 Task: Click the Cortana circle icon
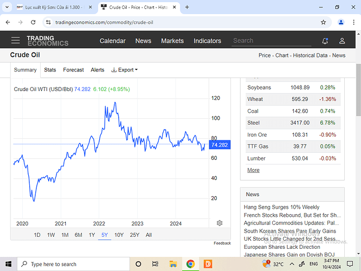click(x=138, y=264)
